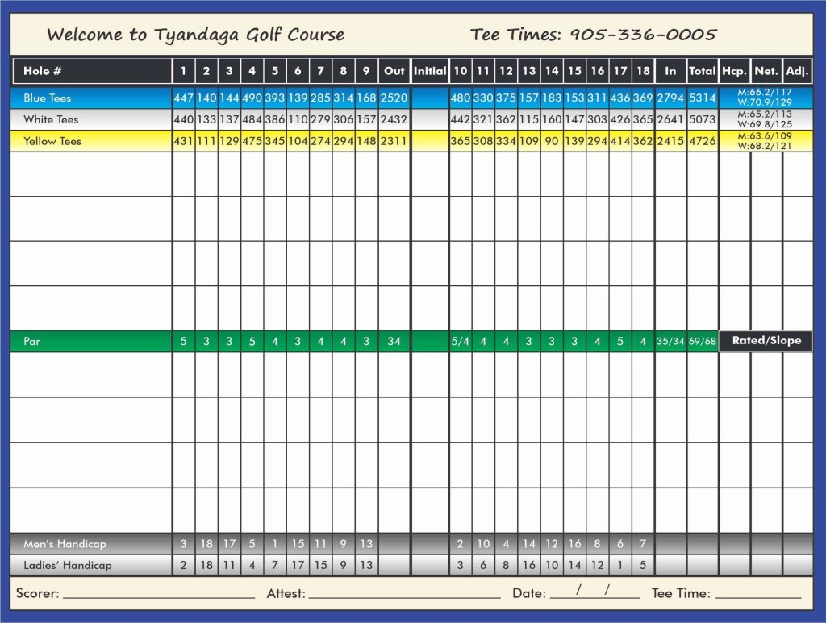Click the hole 9 column header
The image size is (826, 623).
coord(366,70)
